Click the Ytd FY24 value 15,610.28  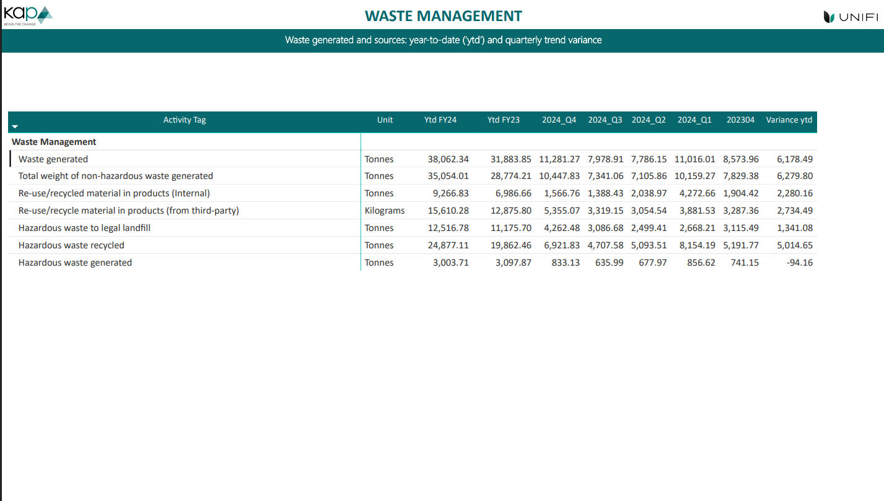(x=449, y=211)
